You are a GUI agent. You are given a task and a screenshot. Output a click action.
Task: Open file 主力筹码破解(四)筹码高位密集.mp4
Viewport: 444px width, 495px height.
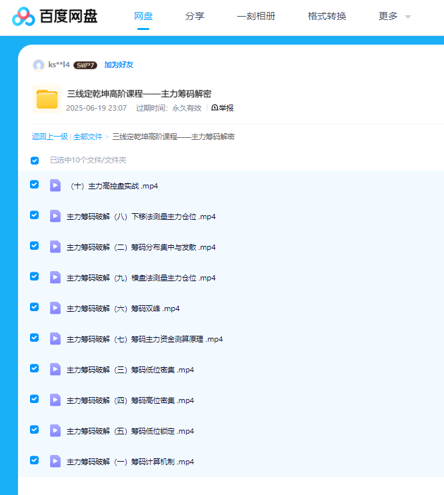point(131,400)
